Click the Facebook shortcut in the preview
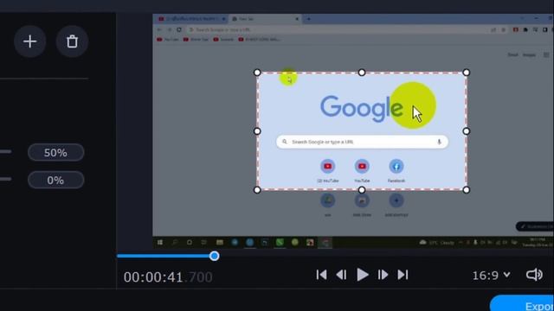The width and height of the screenshot is (554, 311). tap(396, 171)
